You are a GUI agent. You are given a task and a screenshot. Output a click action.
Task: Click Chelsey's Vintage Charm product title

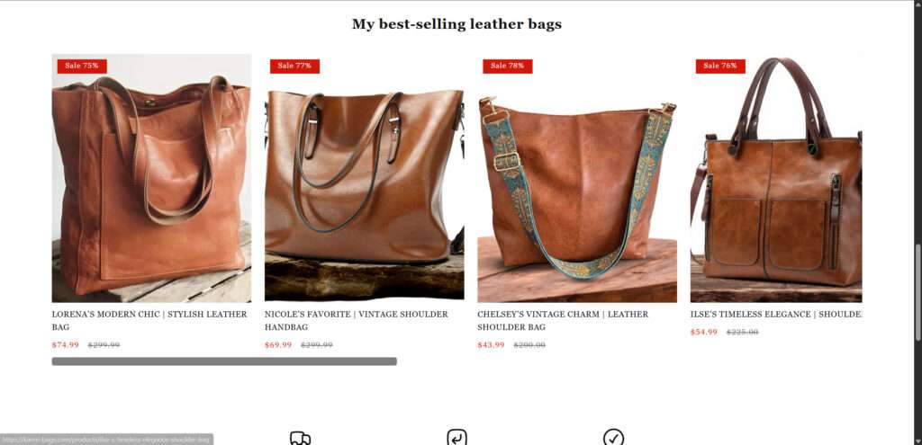pyautogui.click(x=563, y=321)
